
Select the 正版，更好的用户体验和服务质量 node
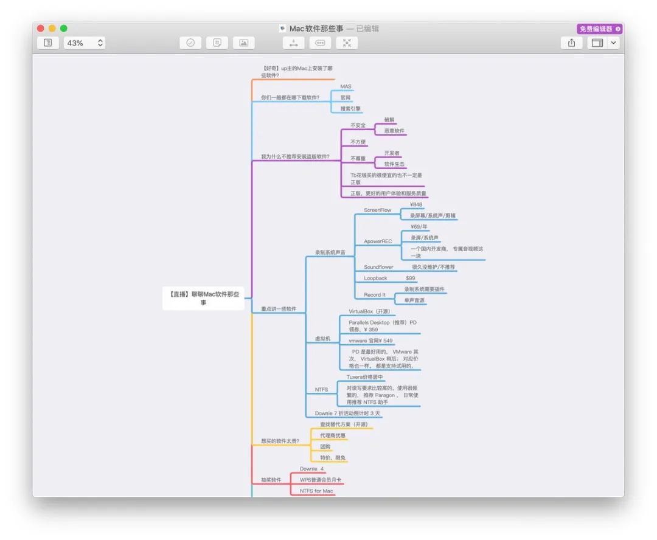(x=388, y=193)
